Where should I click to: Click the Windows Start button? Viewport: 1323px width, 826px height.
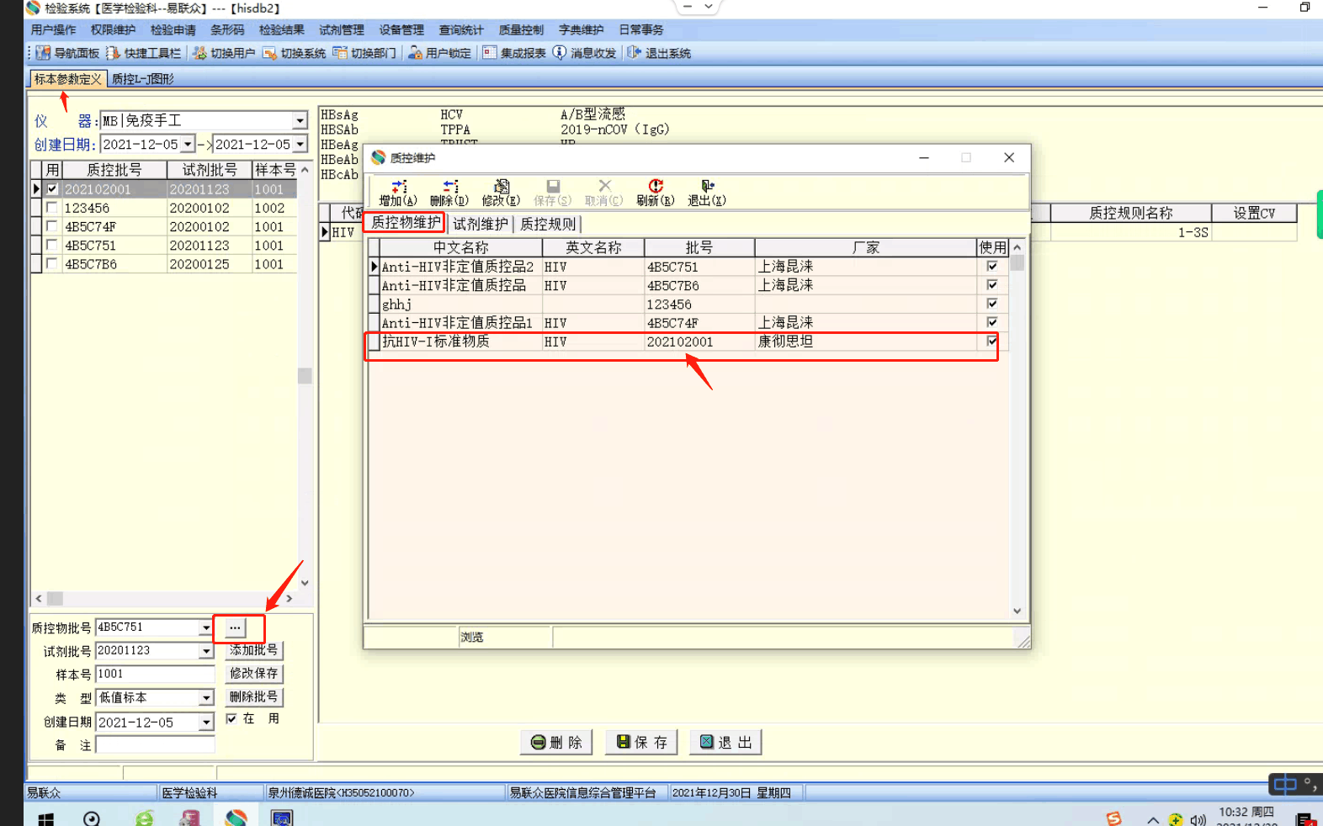46,818
